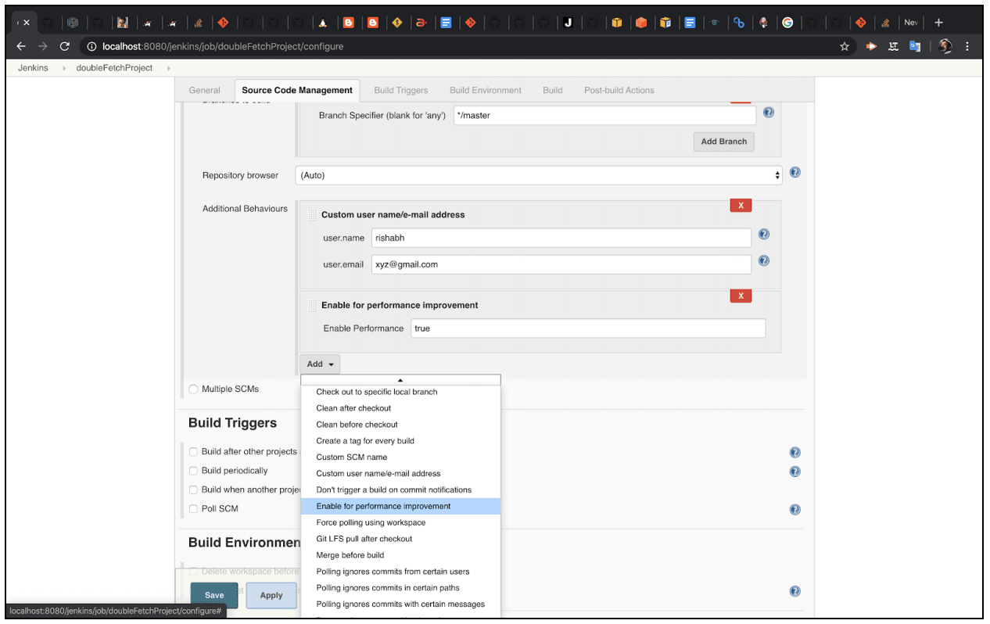This screenshot has height=624, width=990.
Task: Click browser reload page icon
Action: click(x=65, y=46)
